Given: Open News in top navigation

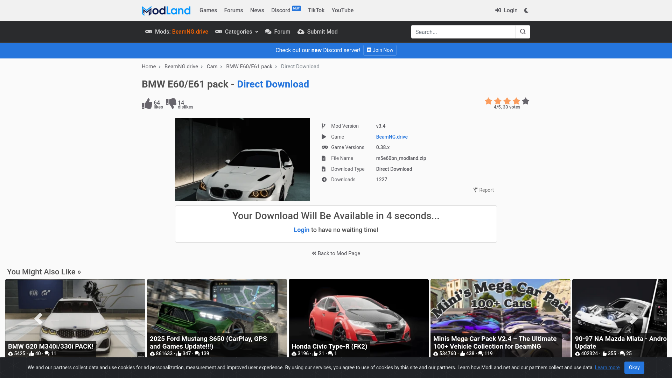Looking at the screenshot, I should click(x=257, y=10).
